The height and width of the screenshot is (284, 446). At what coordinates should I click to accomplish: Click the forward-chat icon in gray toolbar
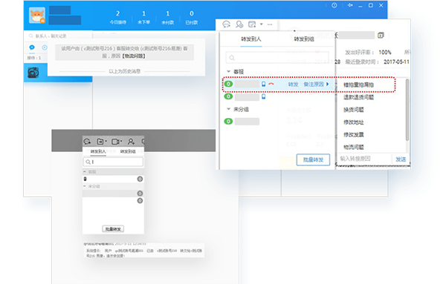click(x=87, y=142)
